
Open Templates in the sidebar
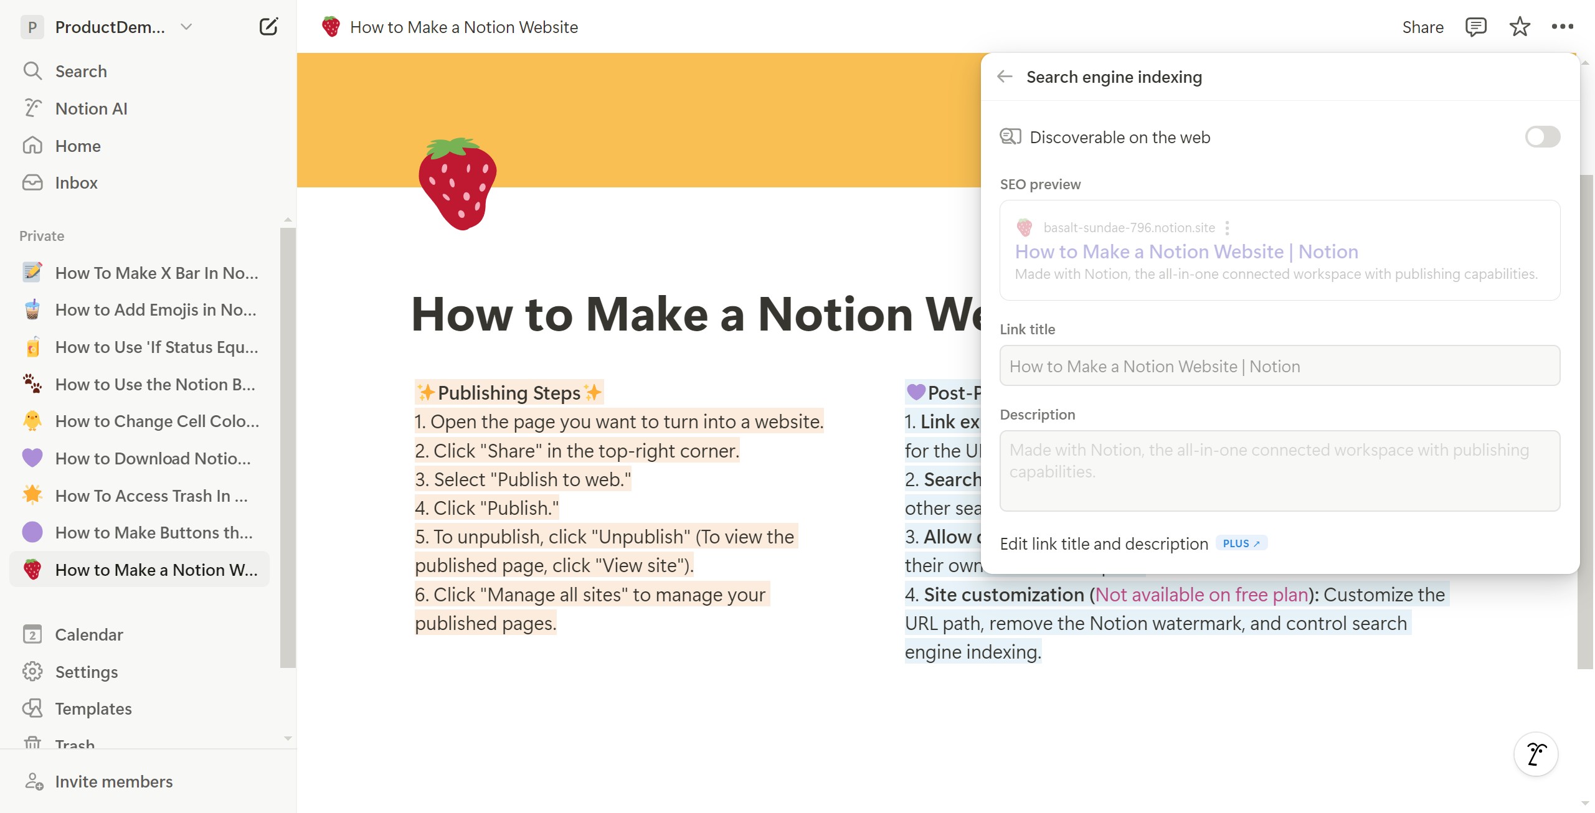[93, 708]
